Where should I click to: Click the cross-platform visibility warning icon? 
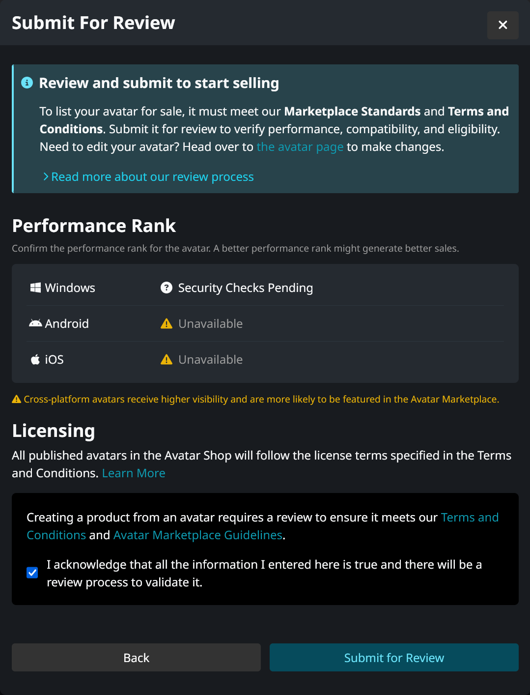click(x=17, y=399)
